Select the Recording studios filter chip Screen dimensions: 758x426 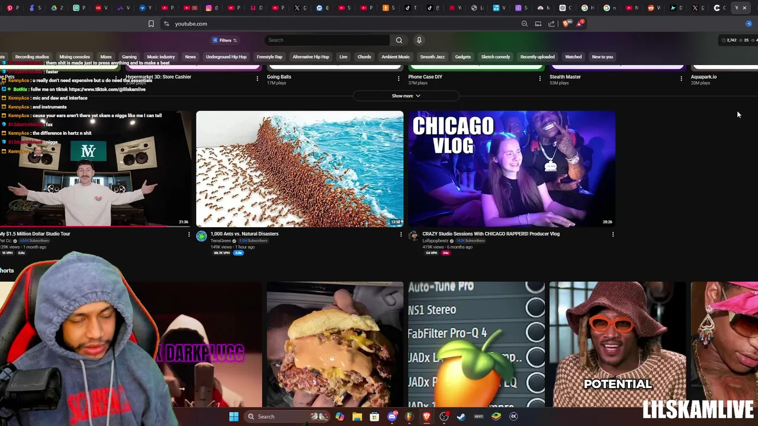click(32, 57)
